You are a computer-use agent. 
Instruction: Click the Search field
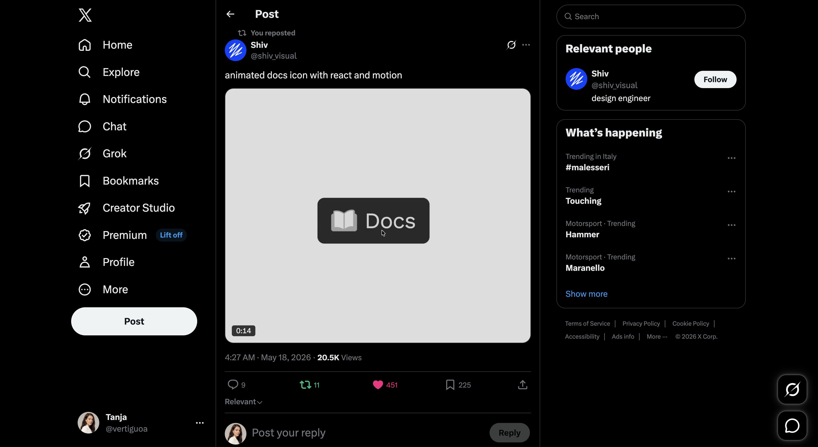[651, 16]
